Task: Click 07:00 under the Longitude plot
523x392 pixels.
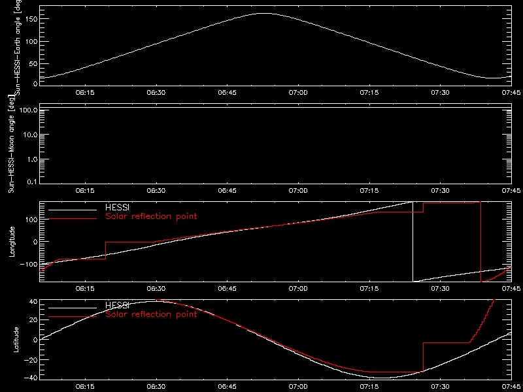Action: tap(298, 288)
